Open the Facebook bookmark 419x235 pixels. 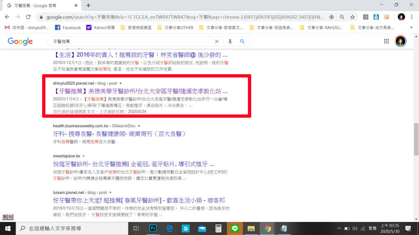click(68, 27)
